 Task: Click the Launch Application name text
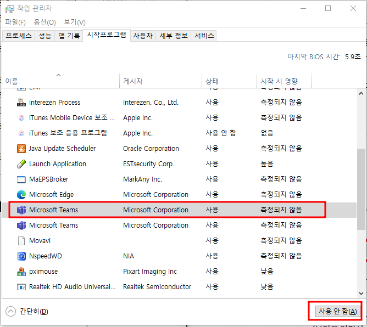(x=58, y=164)
